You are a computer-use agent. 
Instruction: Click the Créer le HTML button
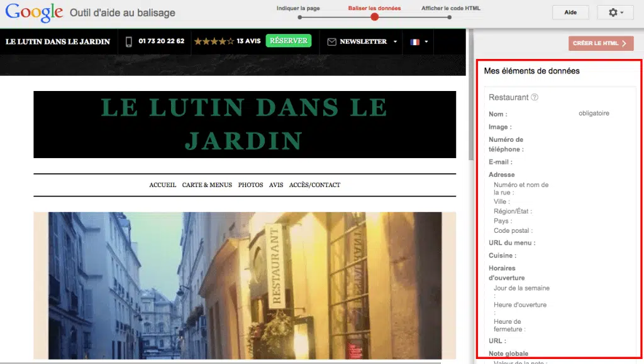[601, 43]
